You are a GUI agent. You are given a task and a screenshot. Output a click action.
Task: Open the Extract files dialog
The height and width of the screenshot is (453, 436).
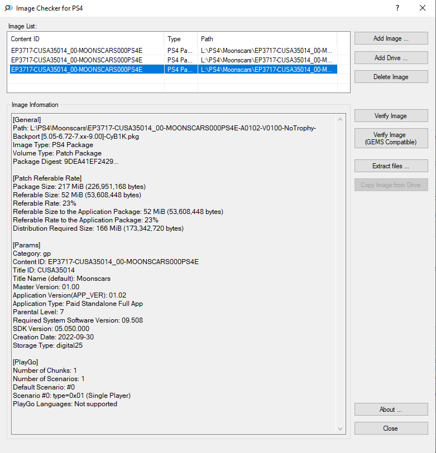pos(391,166)
